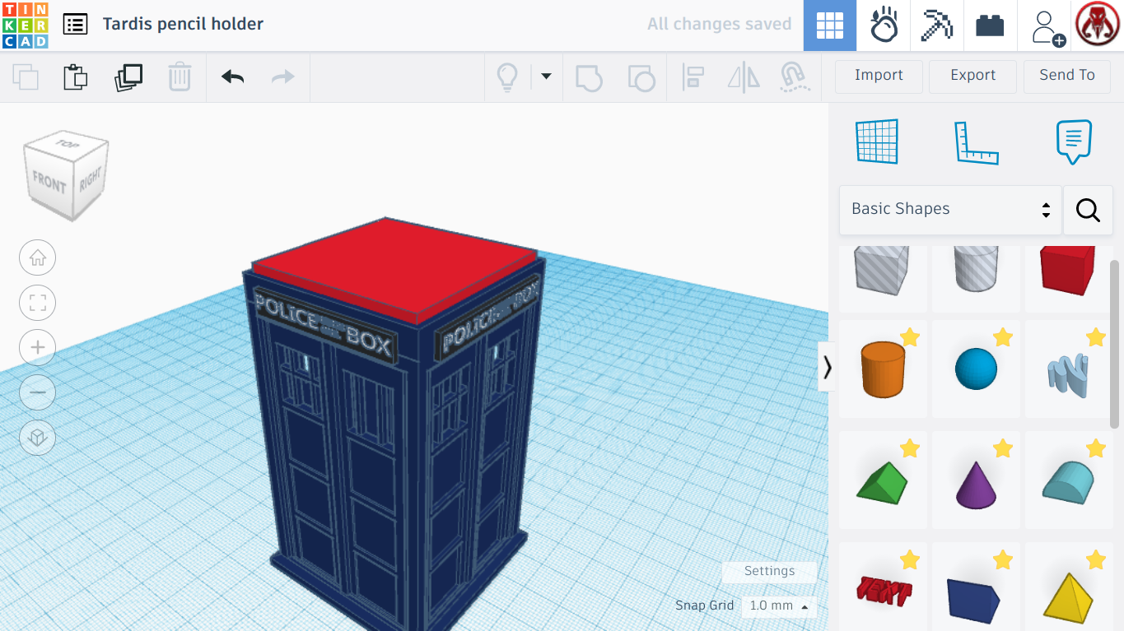Image resolution: width=1124 pixels, height=631 pixels.
Task: Click the Copy tool icon
Action: tap(26, 77)
